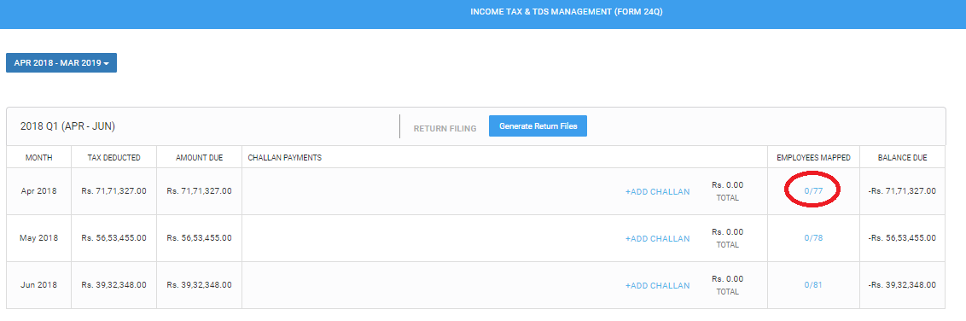Screen dimensions: 966x321
Task: Click balance due -Rs. 39,32,348.00
Action: pos(902,284)
